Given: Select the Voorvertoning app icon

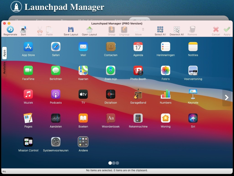Looking at the screenshot, I should [x=193, y=70].
